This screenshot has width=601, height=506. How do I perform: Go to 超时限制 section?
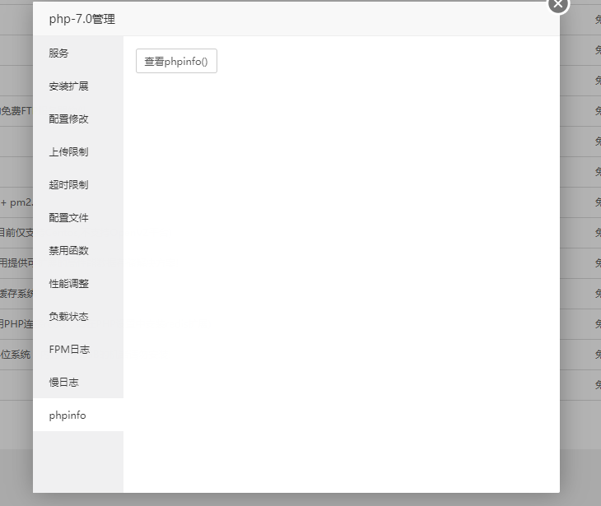(x=78, y=185)
